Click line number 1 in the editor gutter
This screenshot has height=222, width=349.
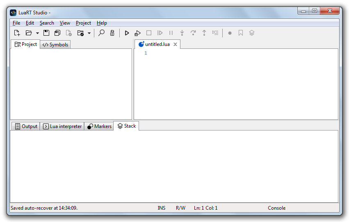coord(146,53)
